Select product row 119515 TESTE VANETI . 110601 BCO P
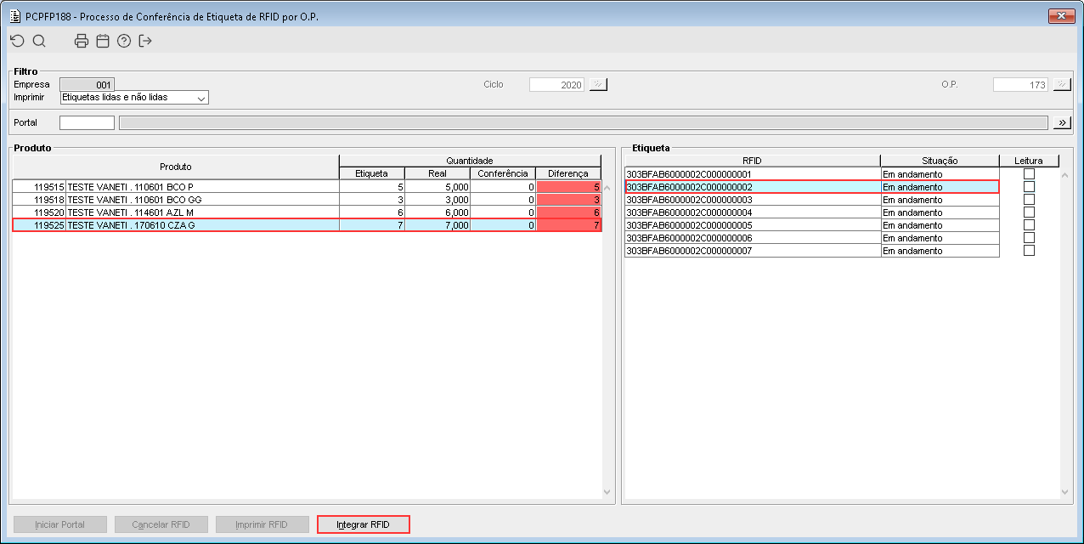Viewport: 1084px width, 544px height. 307,187
